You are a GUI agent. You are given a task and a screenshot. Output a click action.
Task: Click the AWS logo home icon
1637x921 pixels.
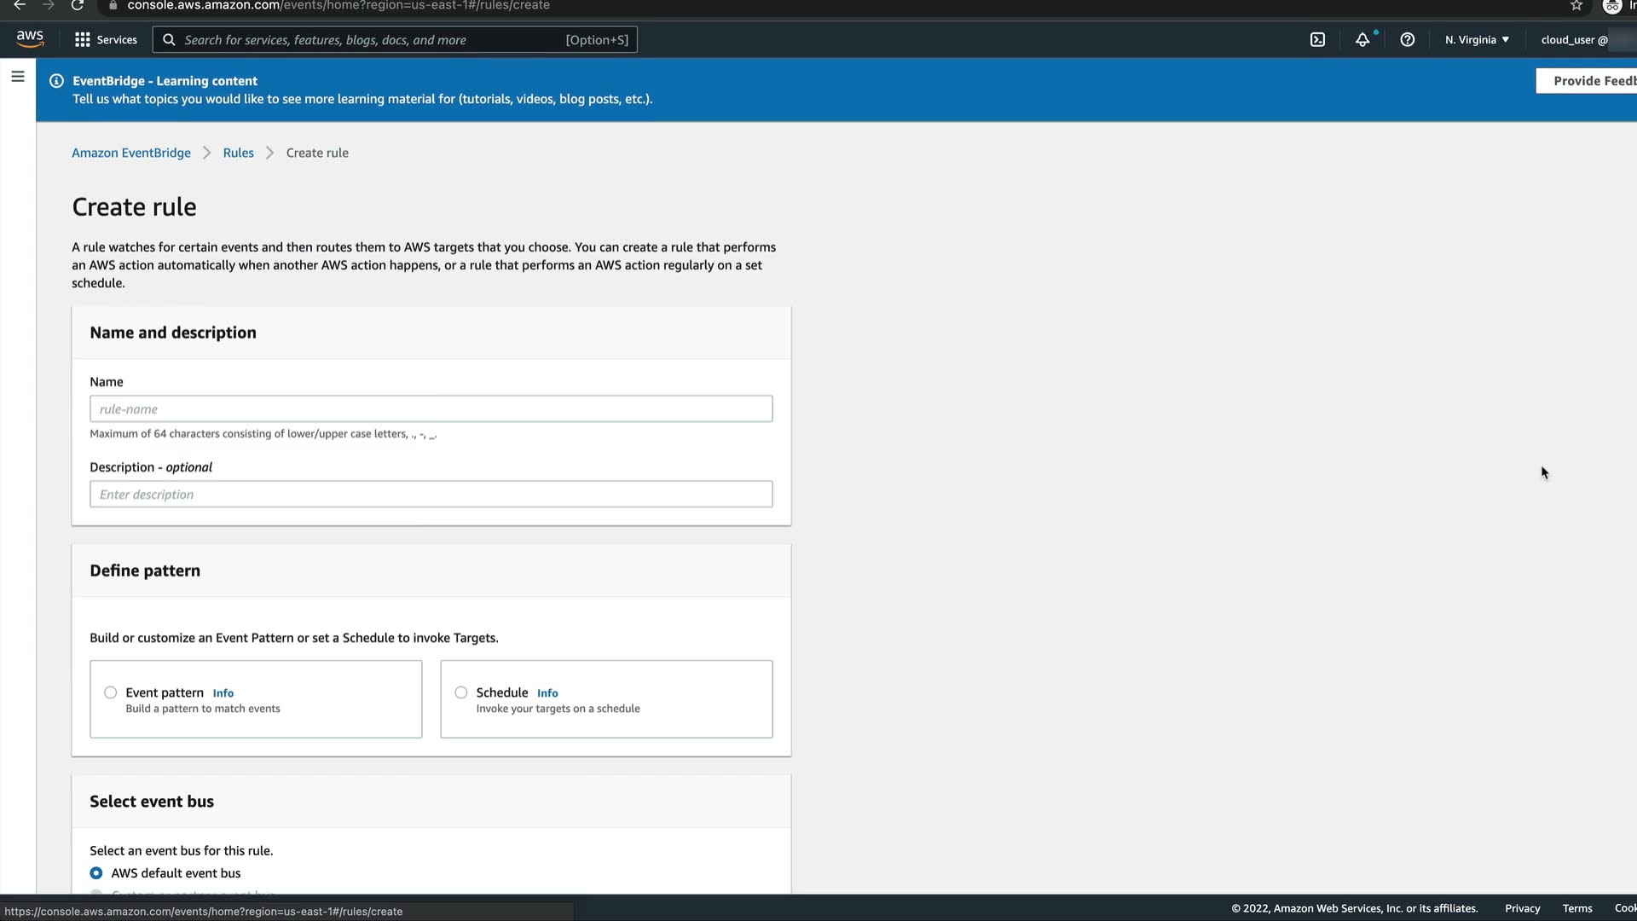(30, 39)
